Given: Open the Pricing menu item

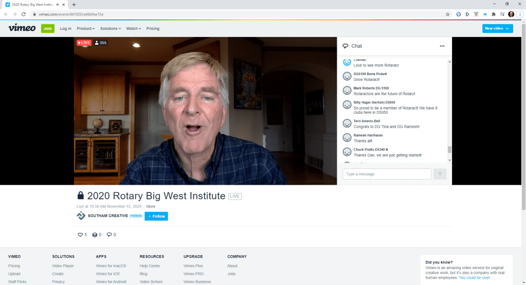Looking at the screenshot, I should [x=153, y=29].
